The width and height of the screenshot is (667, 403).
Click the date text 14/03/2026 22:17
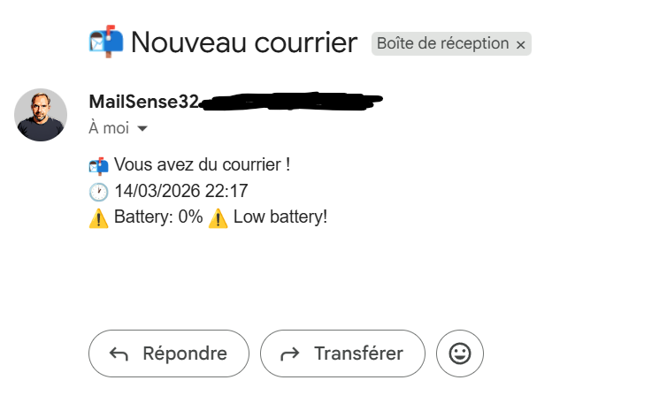(x=180, y=191)
